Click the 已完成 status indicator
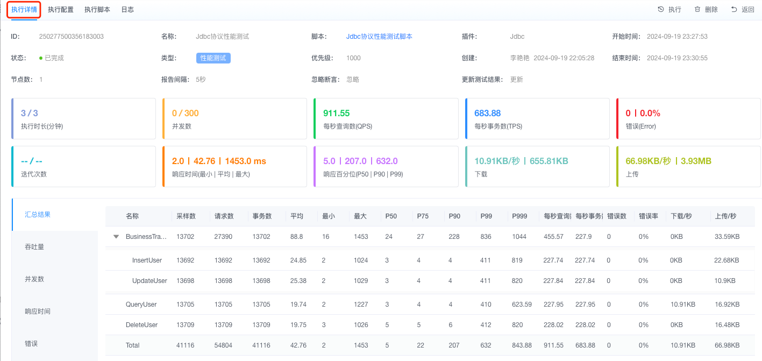762x361 pixels. (x=52, y=58)
